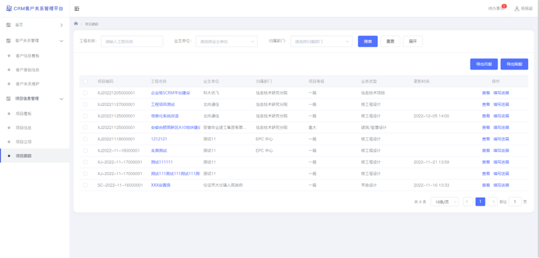Screen dimensions: 540x258
Task: Open 项目信息 in the sidebar
Action: pos(24,128)
